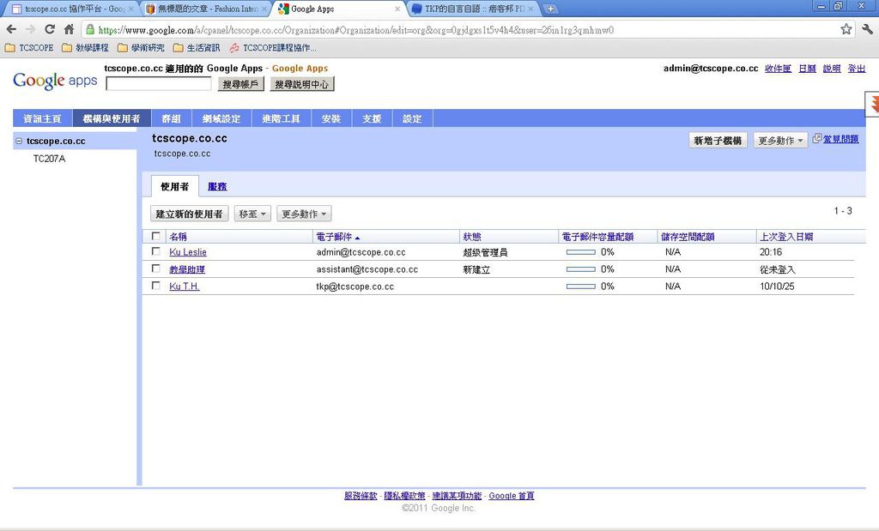879x531 pixels.
Task: Click the orange extension icon at right edge
Action: click(x=873, y=104)
